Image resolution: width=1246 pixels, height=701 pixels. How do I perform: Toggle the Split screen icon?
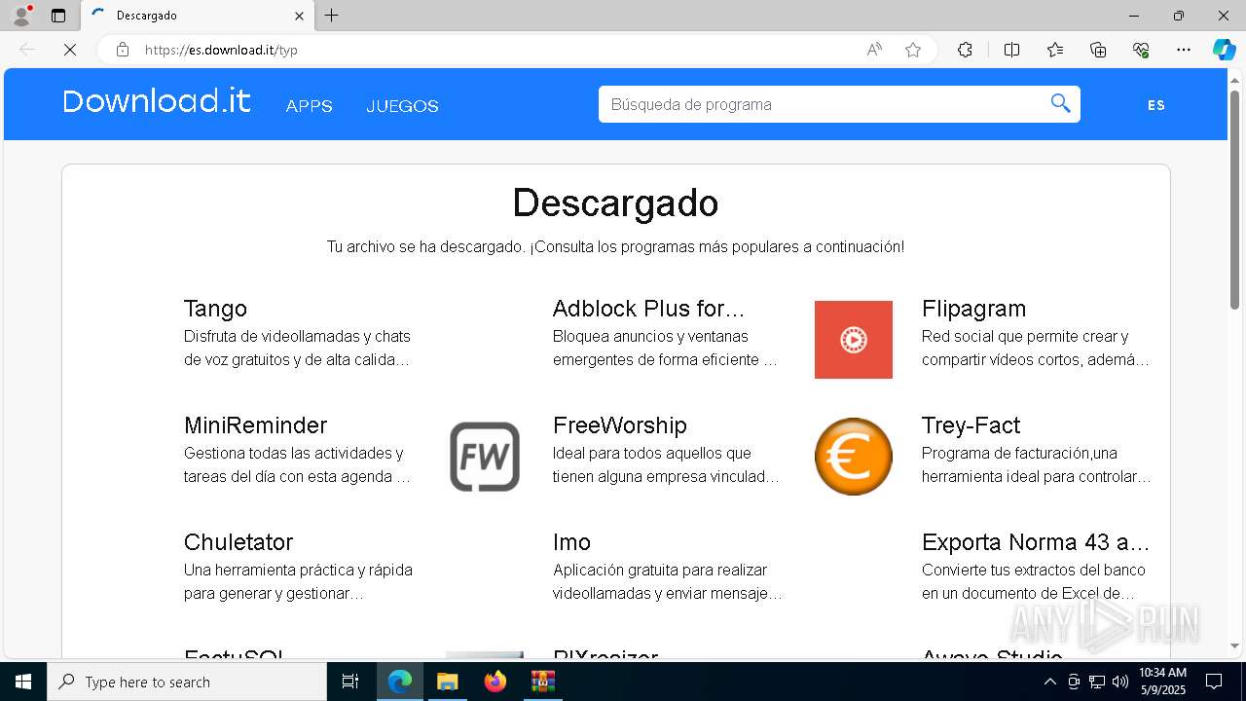point(1011,50)
